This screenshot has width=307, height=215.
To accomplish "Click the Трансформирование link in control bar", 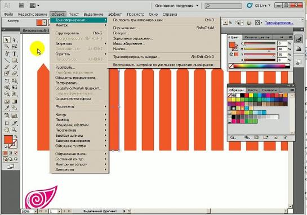I will (279, 23).
